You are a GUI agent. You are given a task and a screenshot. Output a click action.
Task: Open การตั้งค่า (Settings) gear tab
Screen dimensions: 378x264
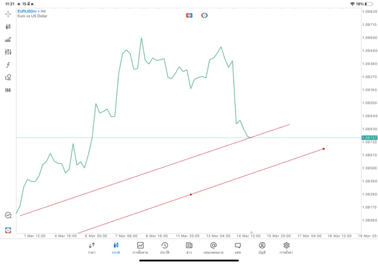[286, 247]
